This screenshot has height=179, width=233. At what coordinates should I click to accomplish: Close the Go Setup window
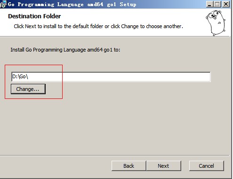226,4
